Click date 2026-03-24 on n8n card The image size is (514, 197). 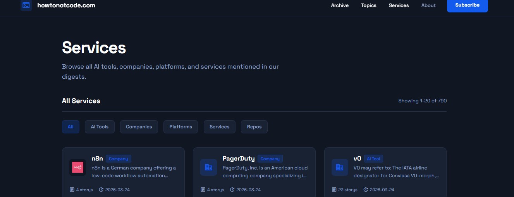117,190
